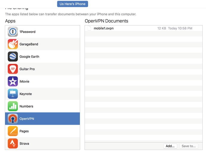
Task: Click the mobile1.ovpn document file icon
Action: pos(89,28)
